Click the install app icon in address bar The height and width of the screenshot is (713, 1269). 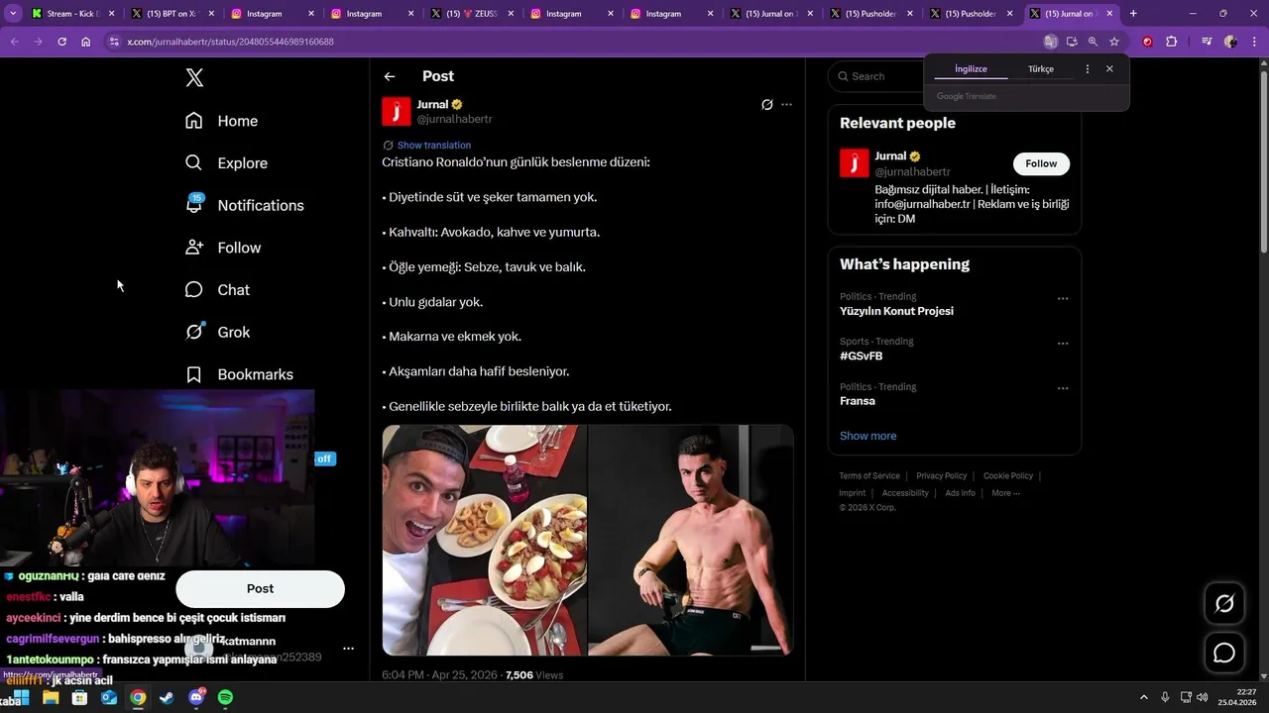1072,42
